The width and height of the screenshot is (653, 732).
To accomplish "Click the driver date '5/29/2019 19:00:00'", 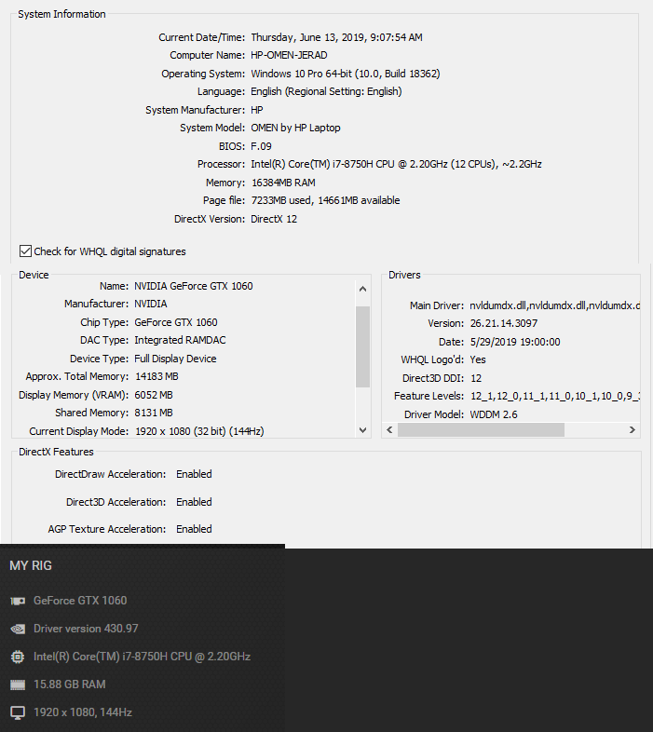I will pyautogui.click(x=515, y=342).
